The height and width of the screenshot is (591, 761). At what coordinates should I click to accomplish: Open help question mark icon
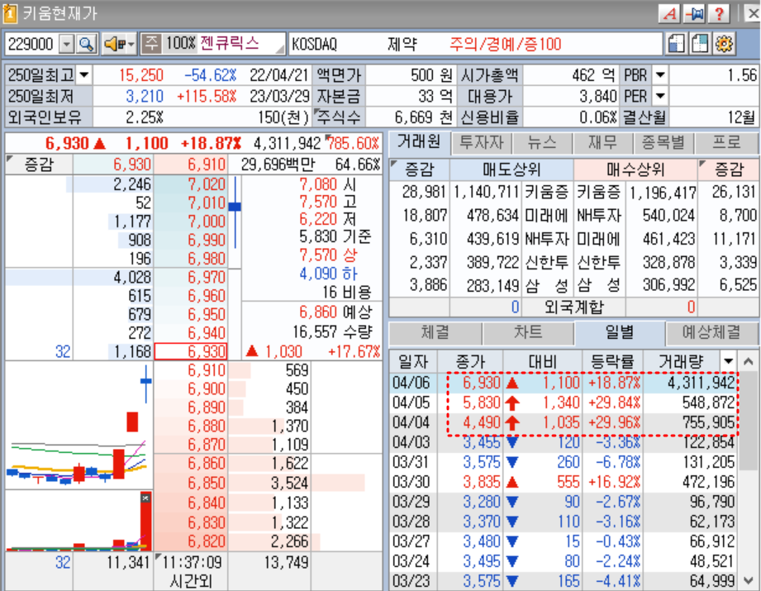[719, 13]
